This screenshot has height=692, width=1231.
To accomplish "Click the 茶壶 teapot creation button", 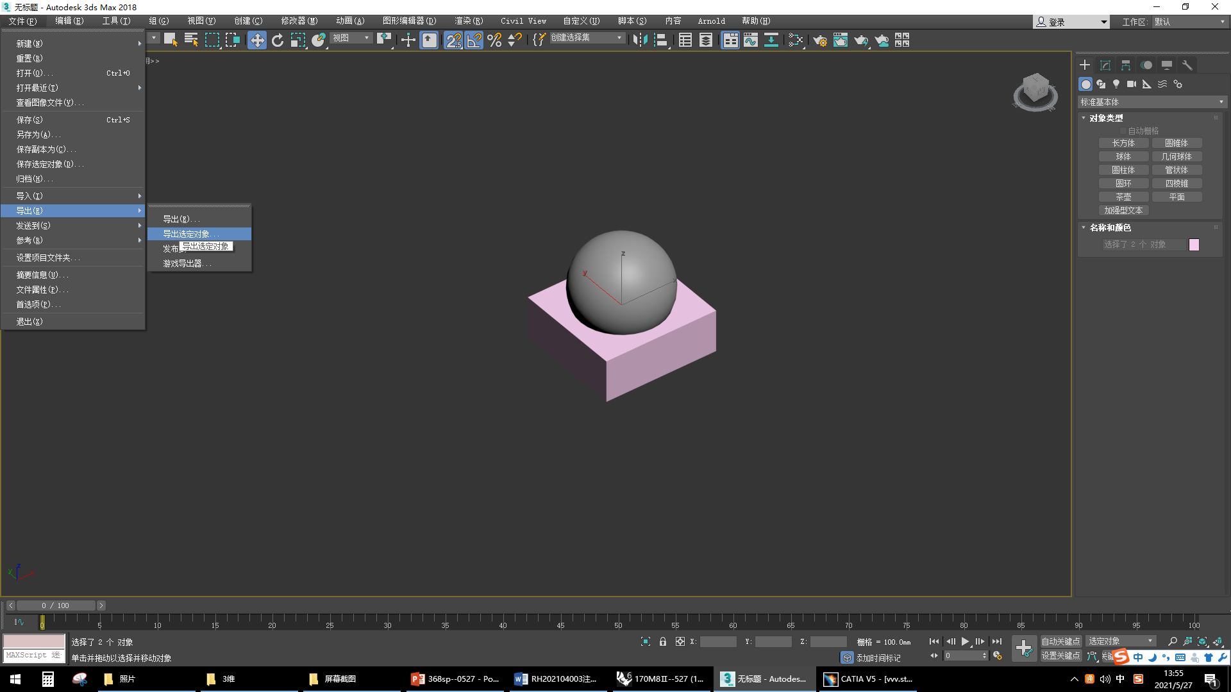I will pos(1123,196).
